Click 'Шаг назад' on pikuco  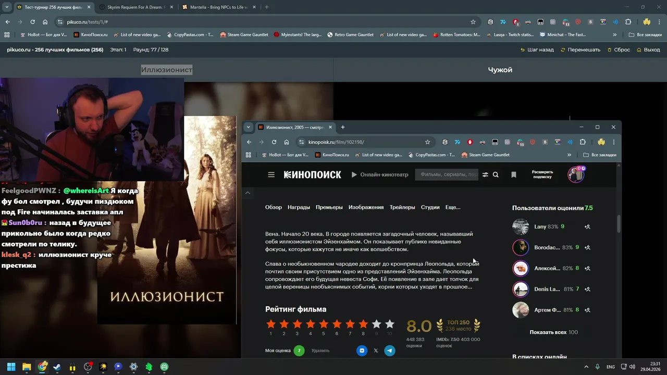pyautogui.click(x=537, y=50)
